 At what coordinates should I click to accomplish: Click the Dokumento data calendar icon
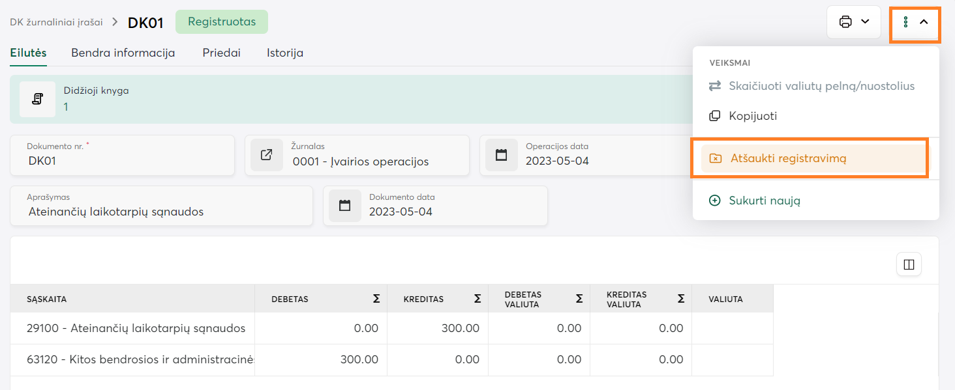tap(344, 206)
